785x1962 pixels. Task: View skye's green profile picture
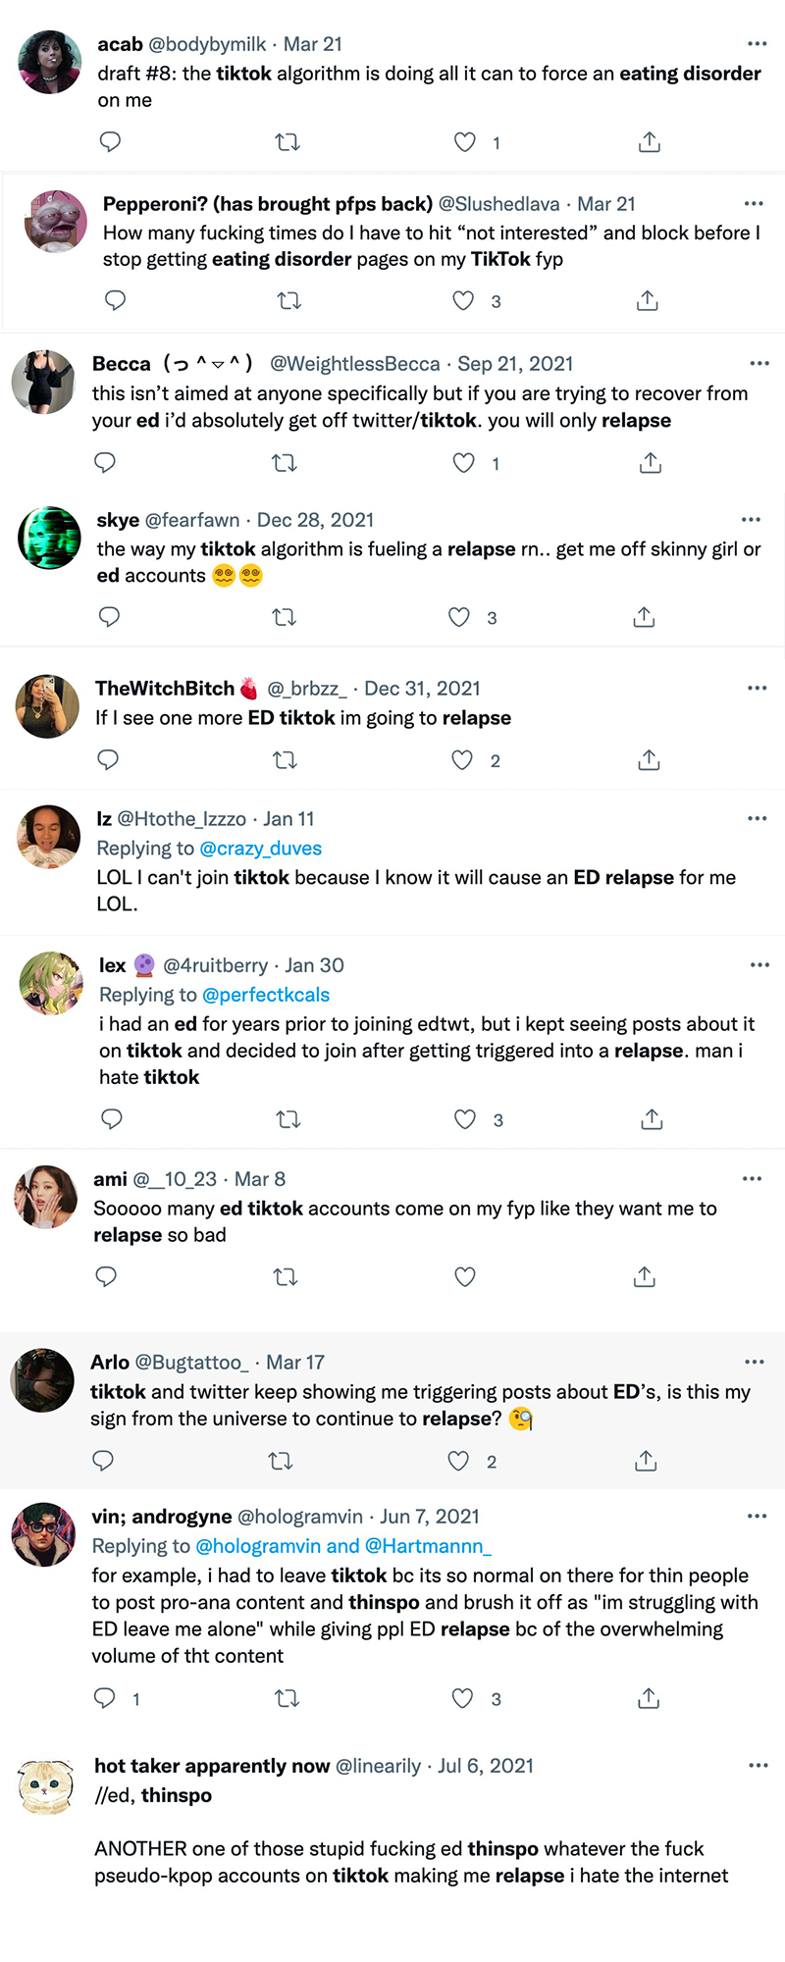(x=49, y=538)
